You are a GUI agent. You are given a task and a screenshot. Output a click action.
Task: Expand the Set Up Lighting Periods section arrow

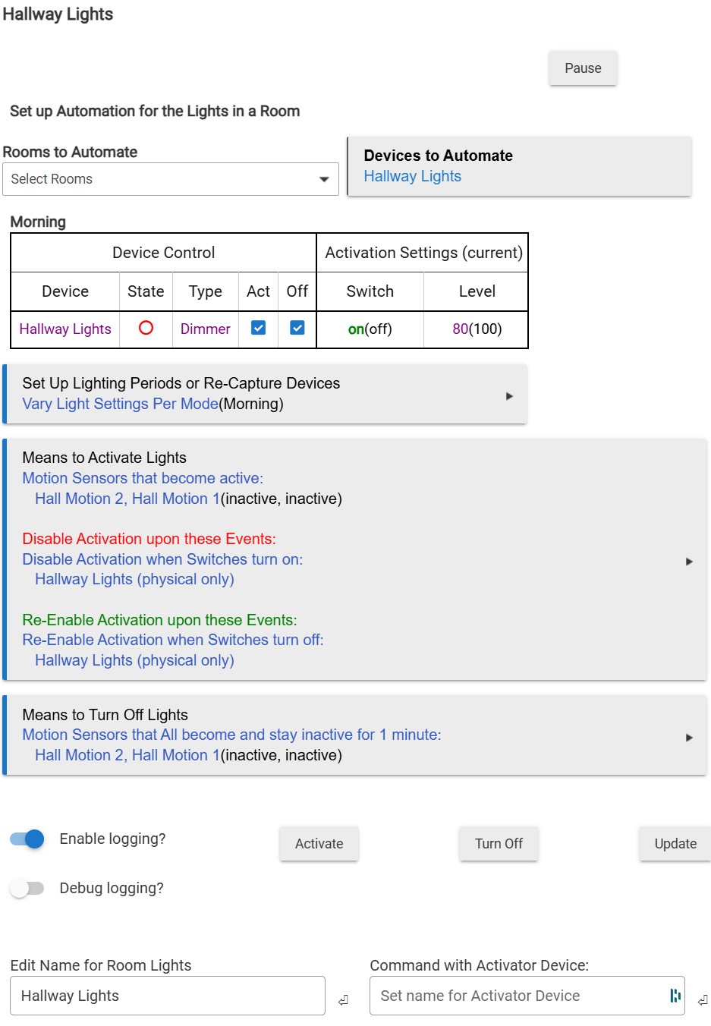(509, 396)
